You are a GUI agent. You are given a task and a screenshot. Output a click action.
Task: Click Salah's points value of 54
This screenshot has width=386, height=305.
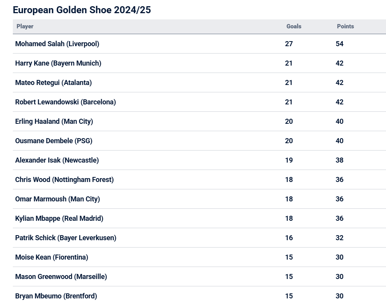339,44
